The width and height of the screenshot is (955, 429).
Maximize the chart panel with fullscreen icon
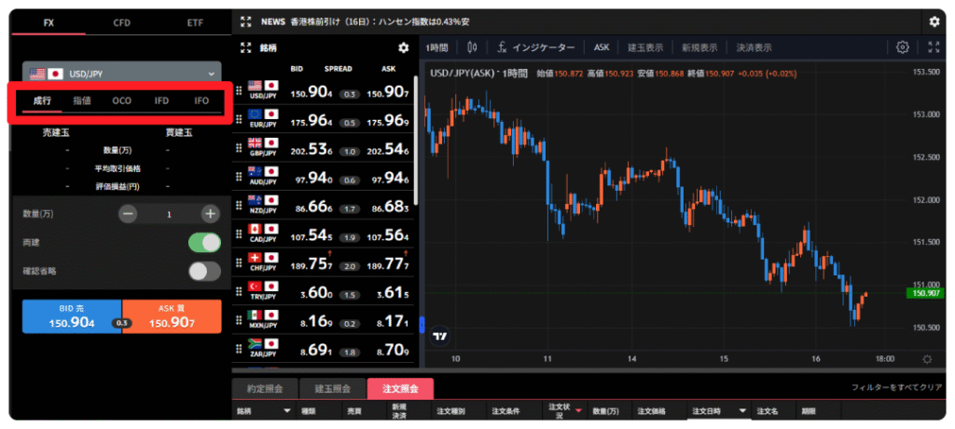click(x=934, y=47)
